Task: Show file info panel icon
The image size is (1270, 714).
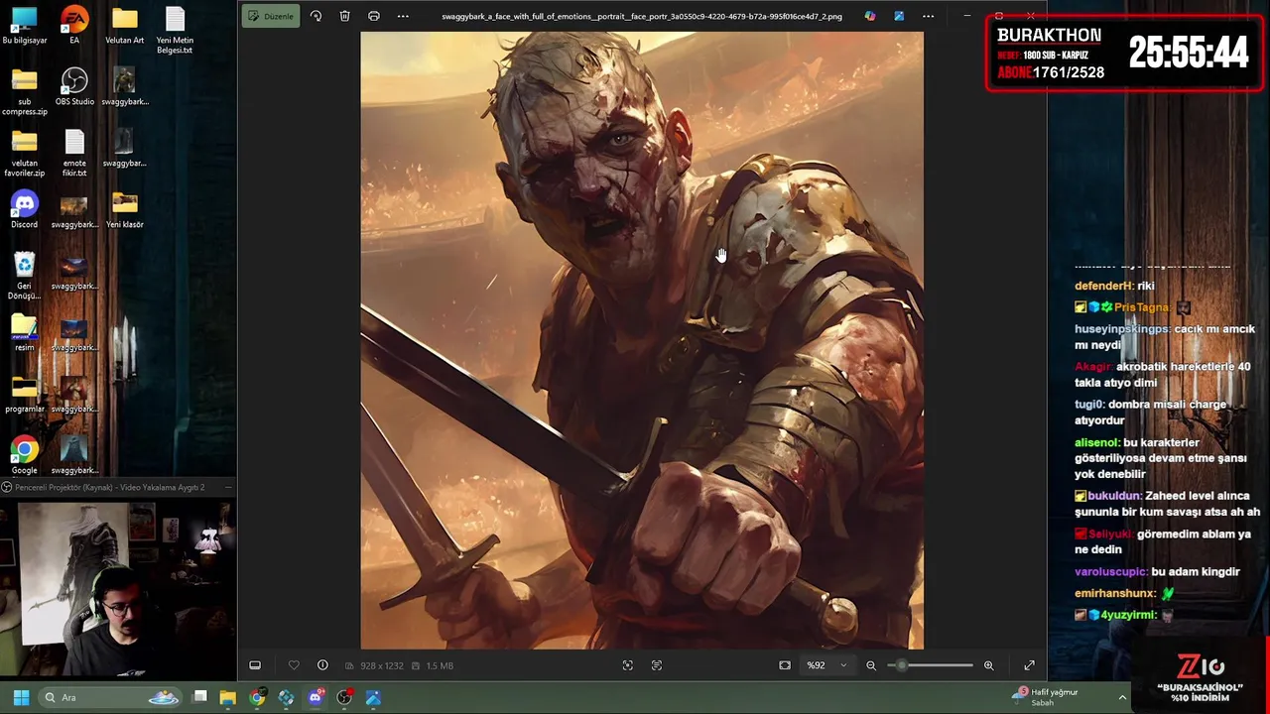Action: [x=322, y=665]
